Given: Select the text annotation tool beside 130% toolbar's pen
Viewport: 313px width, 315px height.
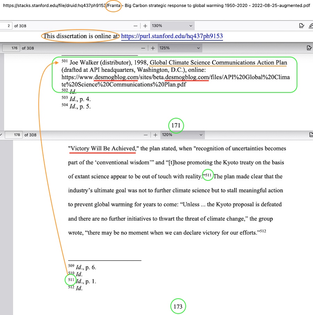Looking at the screenshot, I should coord(302,26).
